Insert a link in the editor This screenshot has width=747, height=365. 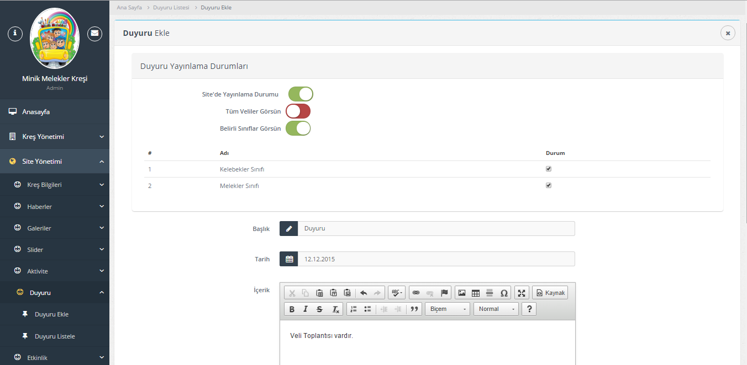pos(416,293)
